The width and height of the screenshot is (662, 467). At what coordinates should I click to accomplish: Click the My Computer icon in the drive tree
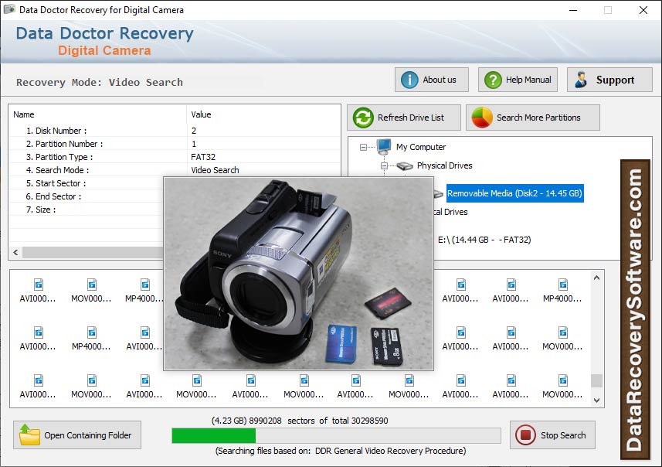coord(384,146)
